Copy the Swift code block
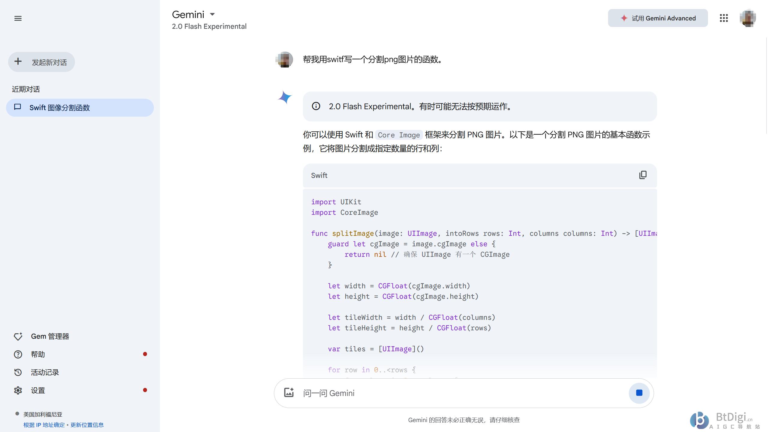Image resolution: width=768 pixels, height=432 pixels. 643,175
